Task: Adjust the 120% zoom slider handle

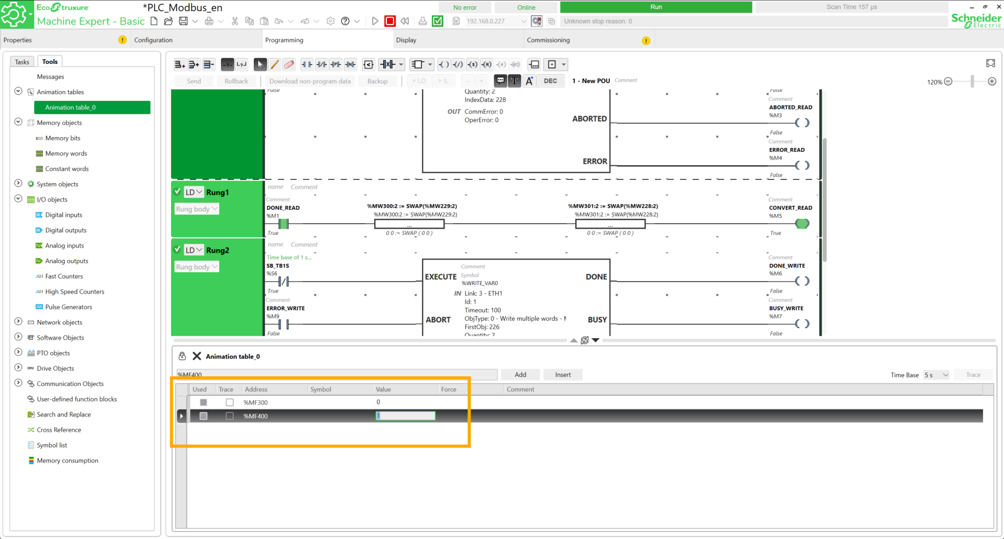Action: pyautogui.click(x=972, y=82)
